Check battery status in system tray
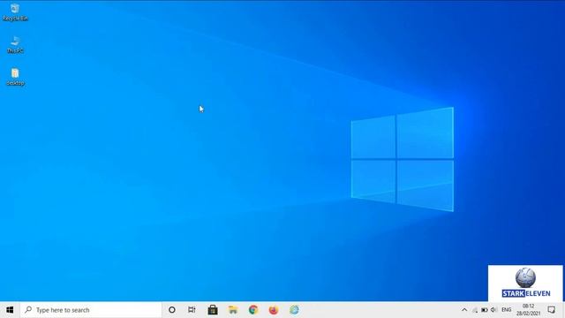 click(485, 310)
